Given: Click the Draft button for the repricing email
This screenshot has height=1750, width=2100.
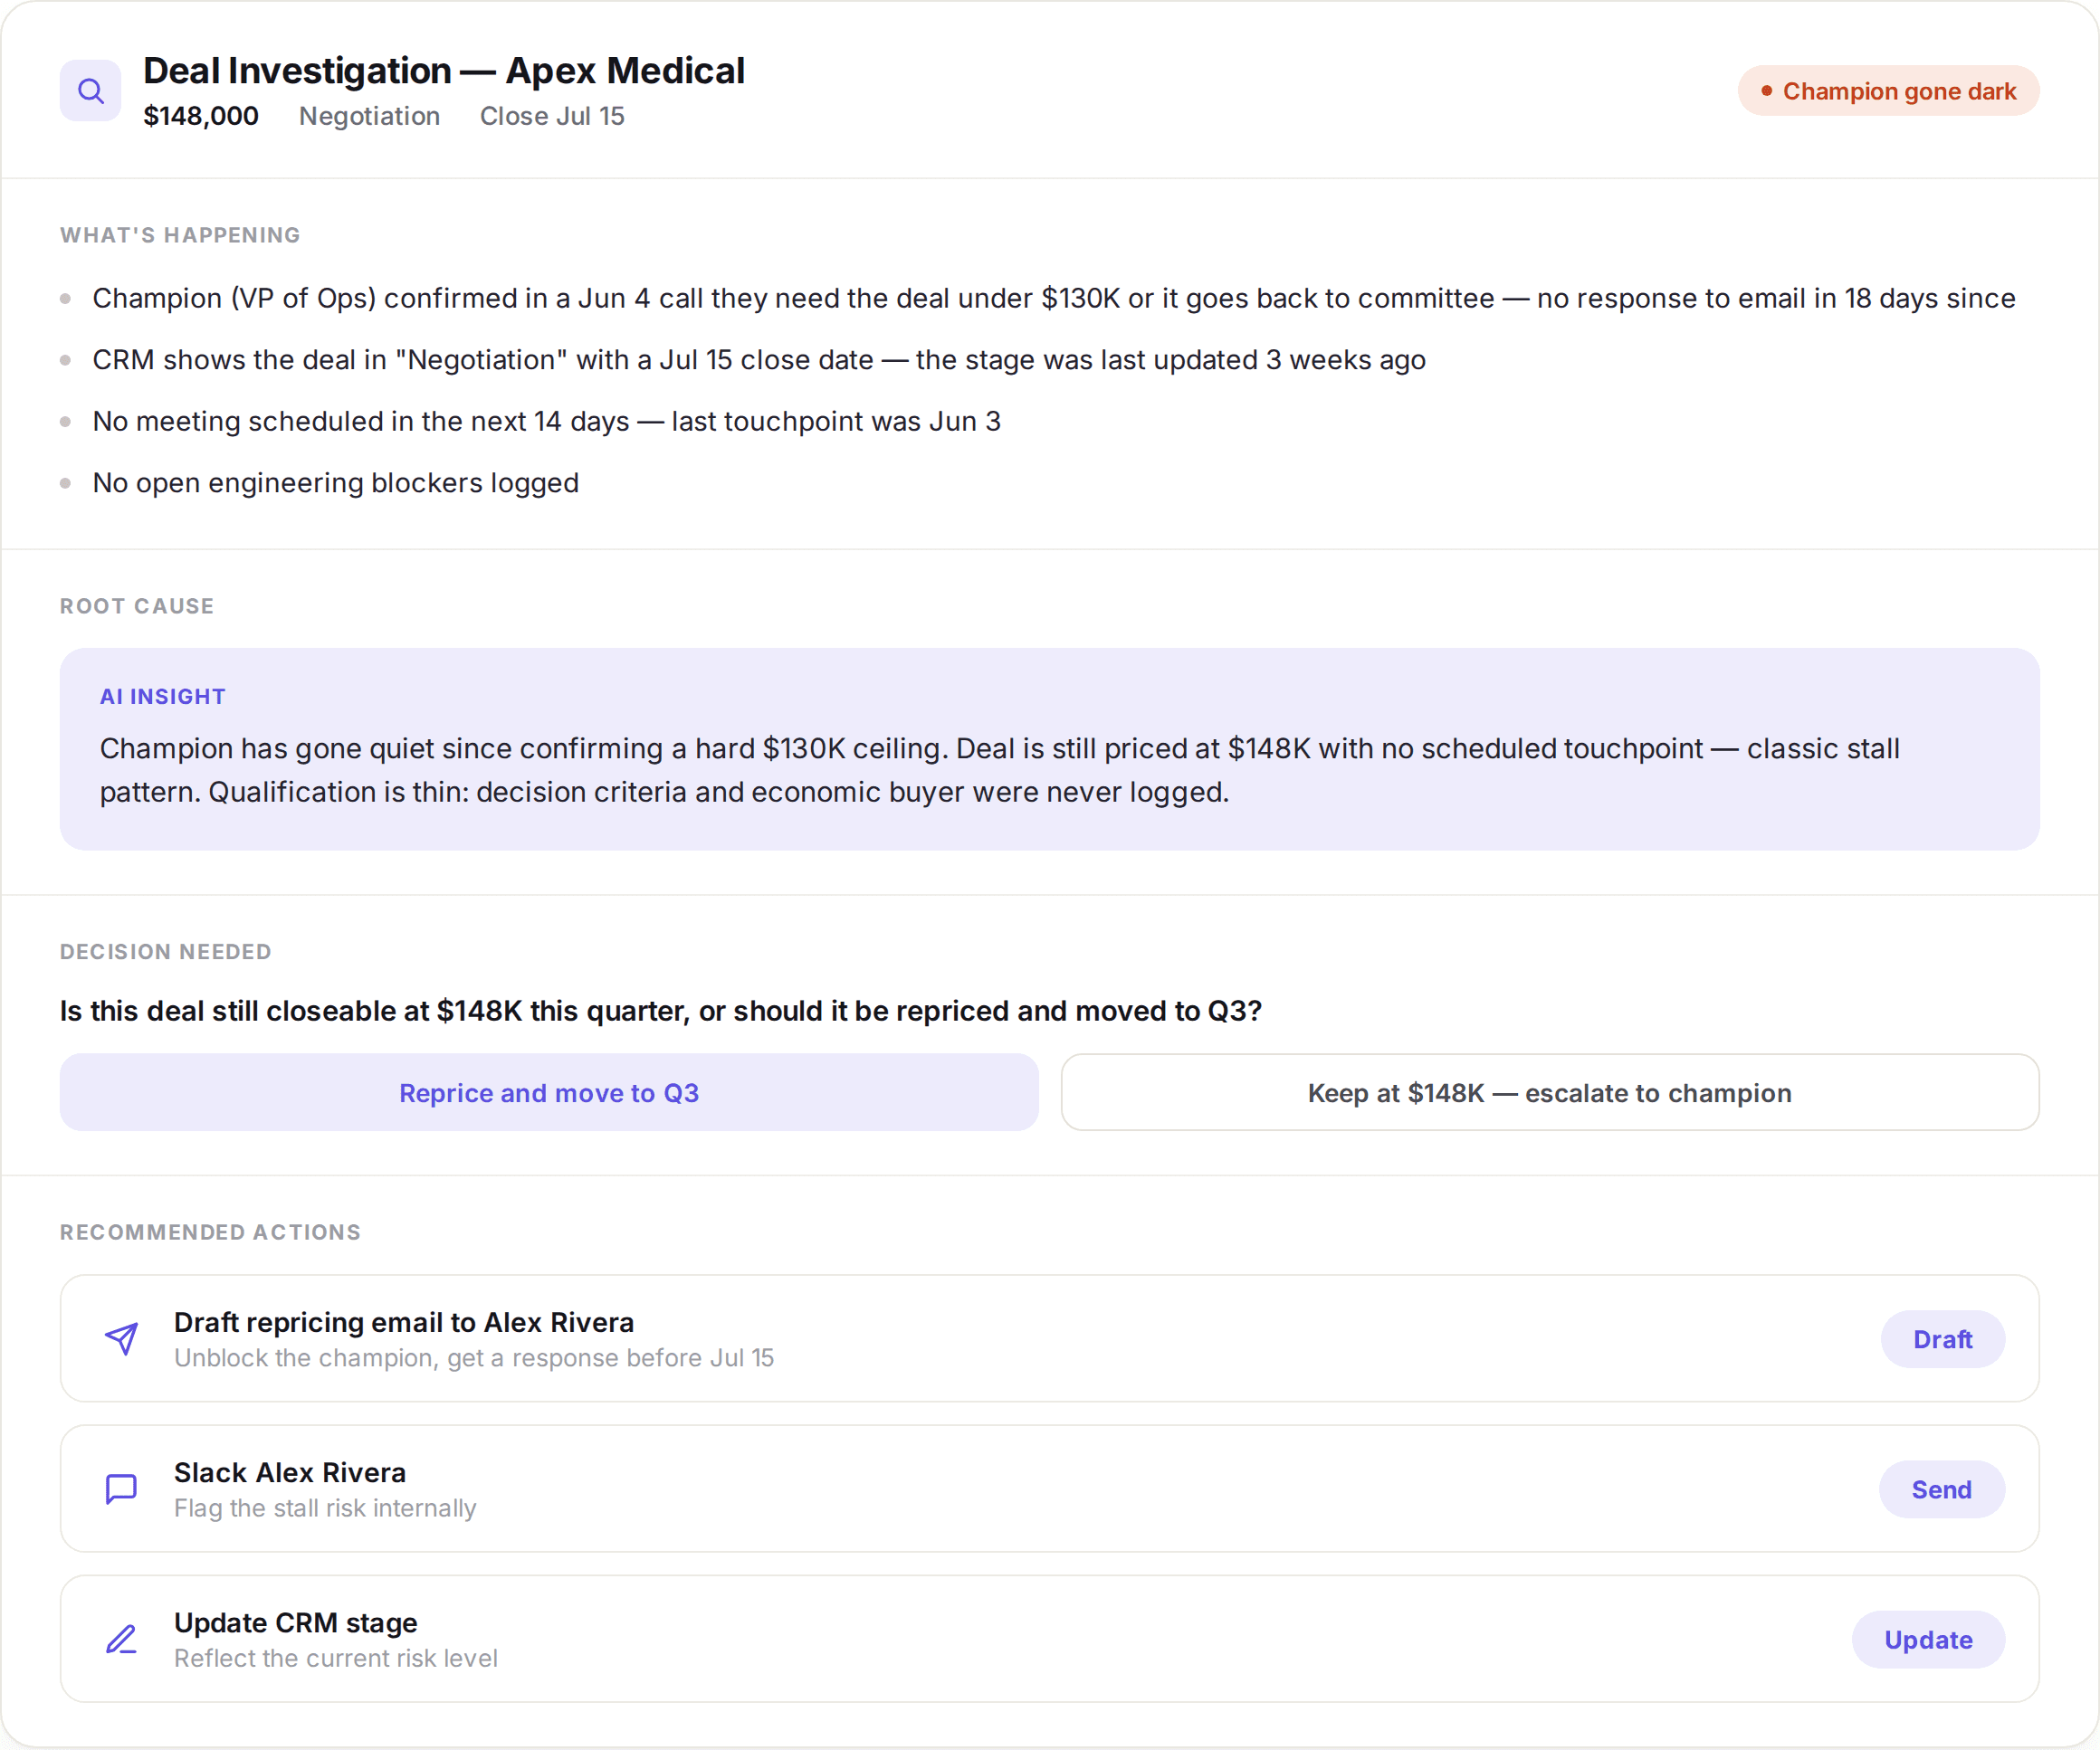Looking at the screenshot, I should [x=1942, y=1339].
